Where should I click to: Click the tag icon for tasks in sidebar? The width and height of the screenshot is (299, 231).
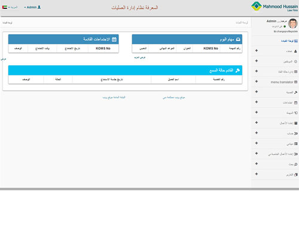pos(296,113)
